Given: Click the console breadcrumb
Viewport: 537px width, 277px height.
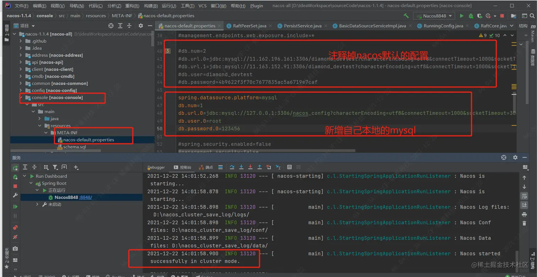Looking at the screenshot, I should click(x=45, y=16).
